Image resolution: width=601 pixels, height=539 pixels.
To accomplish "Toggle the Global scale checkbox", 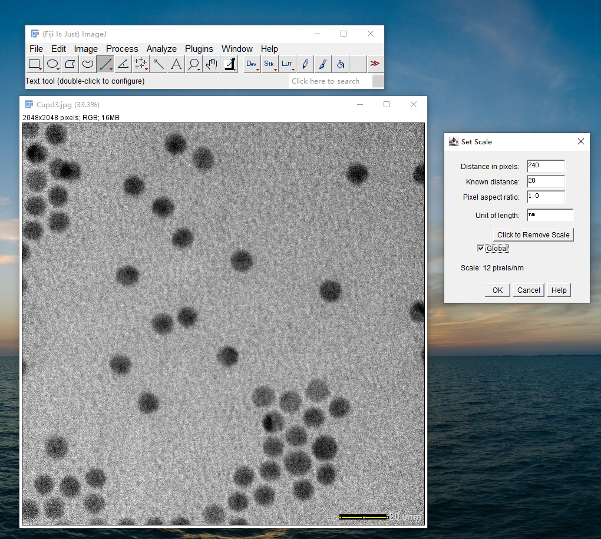I will [x=481, y=249].
